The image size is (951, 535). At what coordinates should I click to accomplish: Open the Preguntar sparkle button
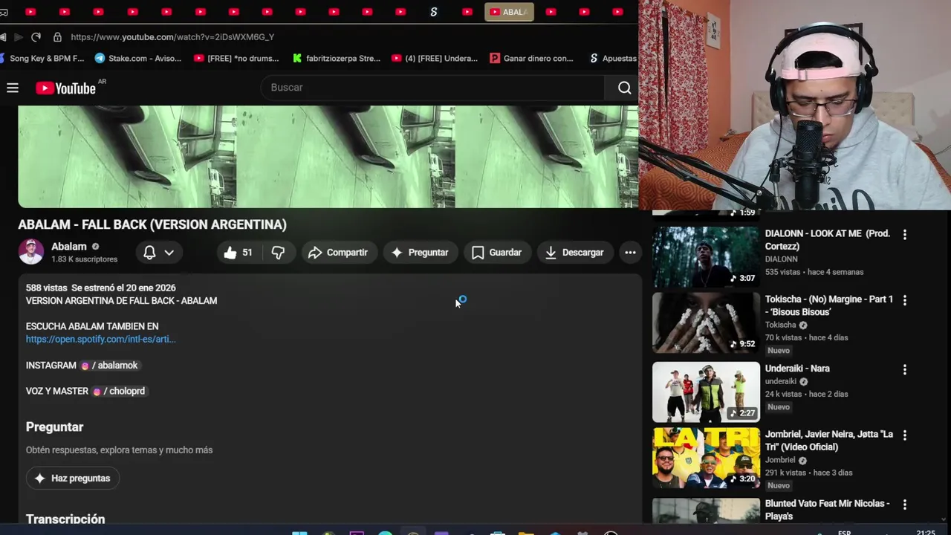420,253
